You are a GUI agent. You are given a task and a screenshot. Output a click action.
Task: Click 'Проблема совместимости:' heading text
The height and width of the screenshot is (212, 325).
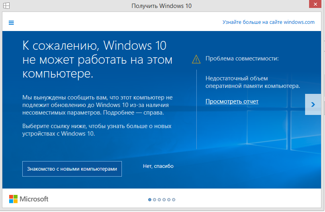click(x=242, y=58)
